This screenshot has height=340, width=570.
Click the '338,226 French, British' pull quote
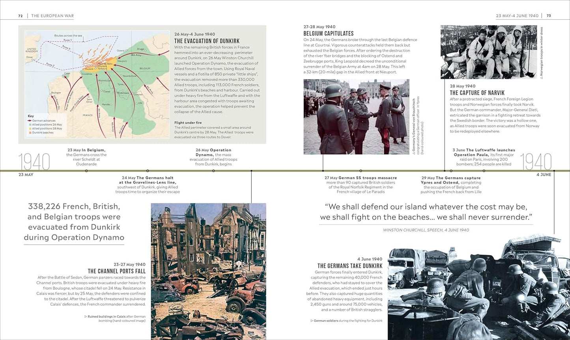pos(74,222)
